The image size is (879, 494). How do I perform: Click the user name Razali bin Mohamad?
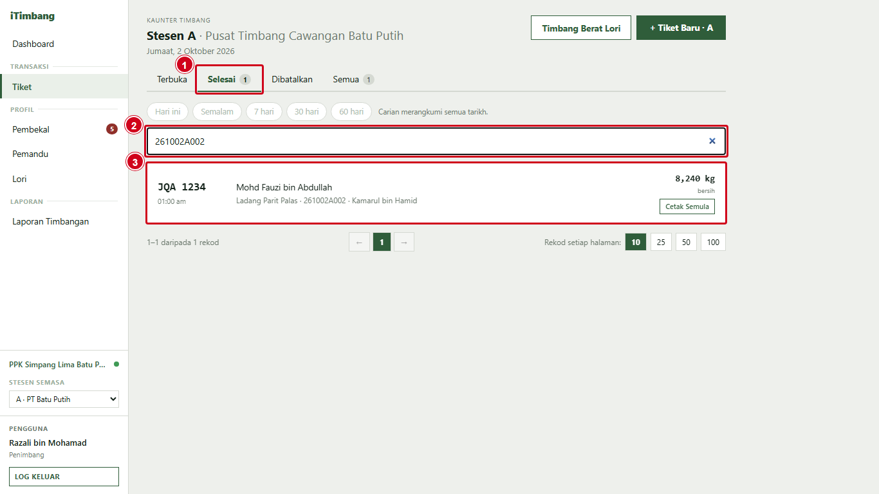[48, 443]
